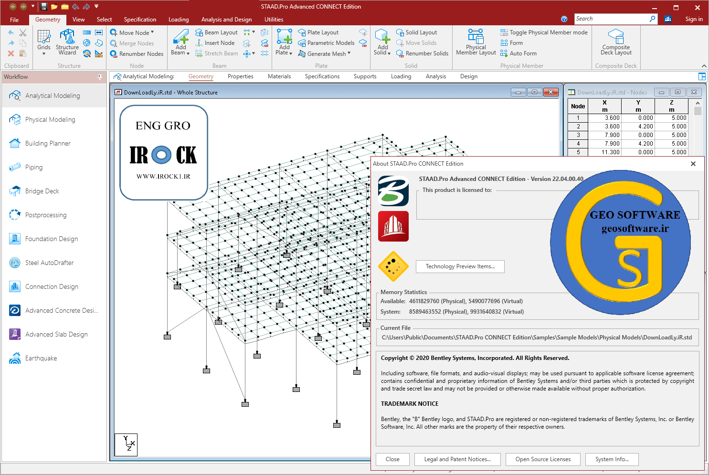Screen dimensions: 709x475
Task: Pin the Workflow panel
Action: (99, 77)
